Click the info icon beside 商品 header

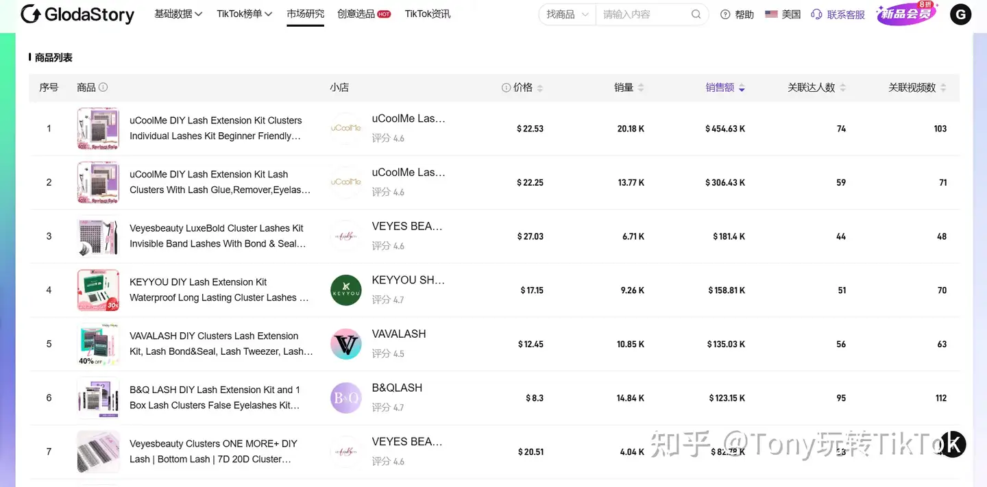coord(103,87)
